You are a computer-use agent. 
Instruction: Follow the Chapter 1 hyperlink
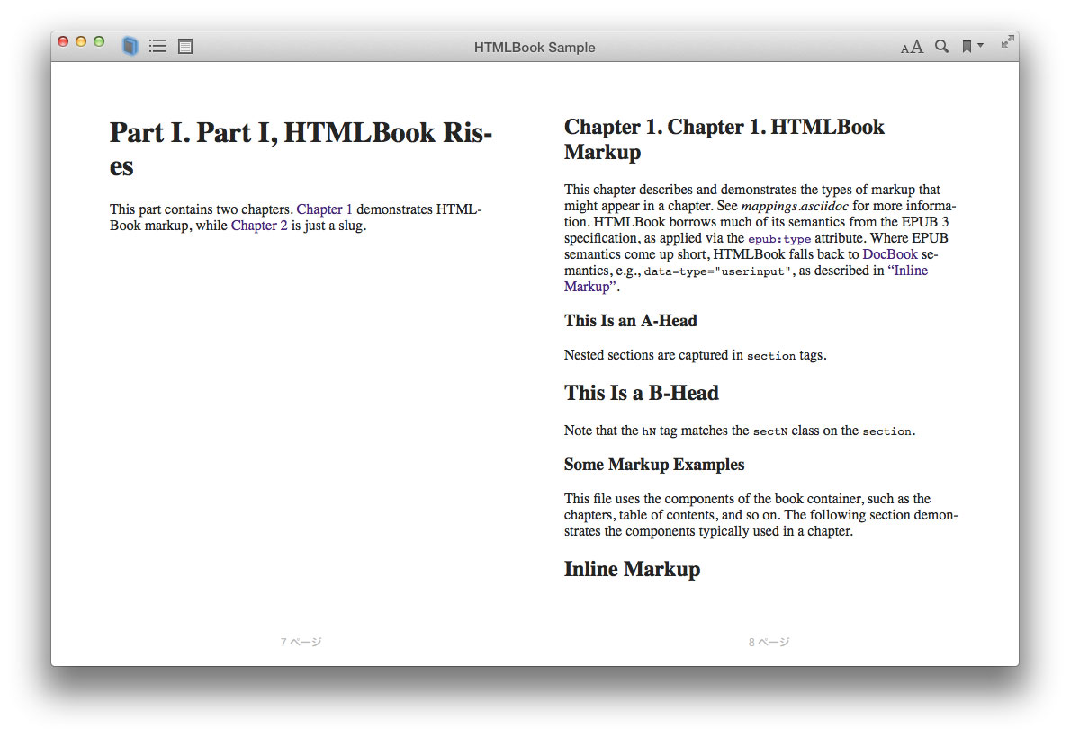[324, 209]
